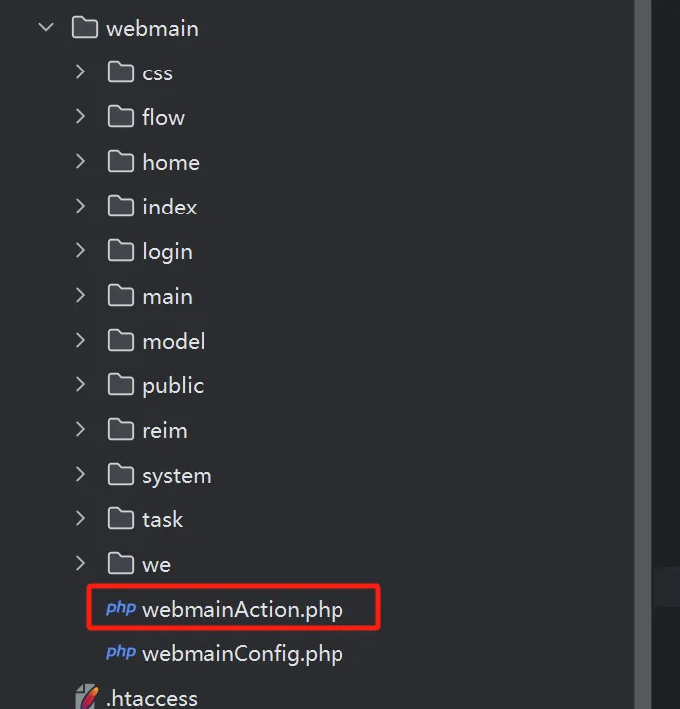The image size is (680, 709).
Task: Expand the login folder arrow
Action: [x=81, y=251]
